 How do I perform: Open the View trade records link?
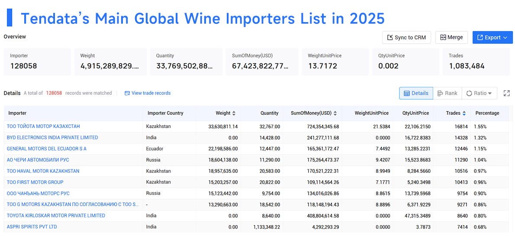(x=148, y=93)
